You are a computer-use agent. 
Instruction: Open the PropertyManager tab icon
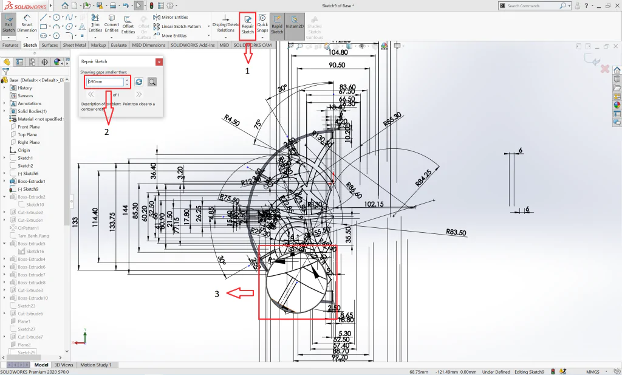tap(19, 62)
